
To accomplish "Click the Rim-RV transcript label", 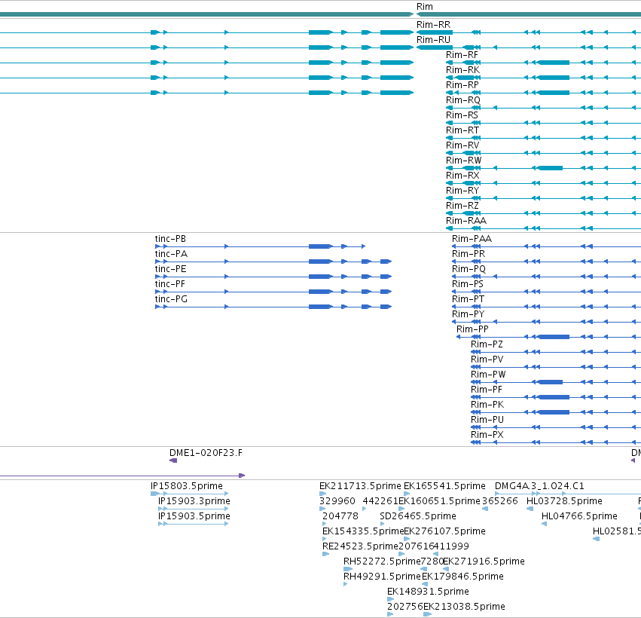I will 462,145.
